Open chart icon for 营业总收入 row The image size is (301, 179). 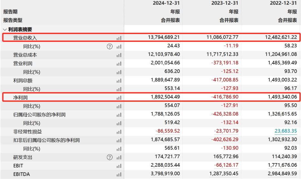tap(119, 38)
